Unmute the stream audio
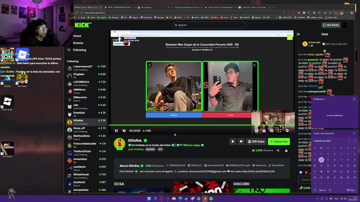This screenshot has height=202, width=360. pyautogui.click(x=124, y=131)
